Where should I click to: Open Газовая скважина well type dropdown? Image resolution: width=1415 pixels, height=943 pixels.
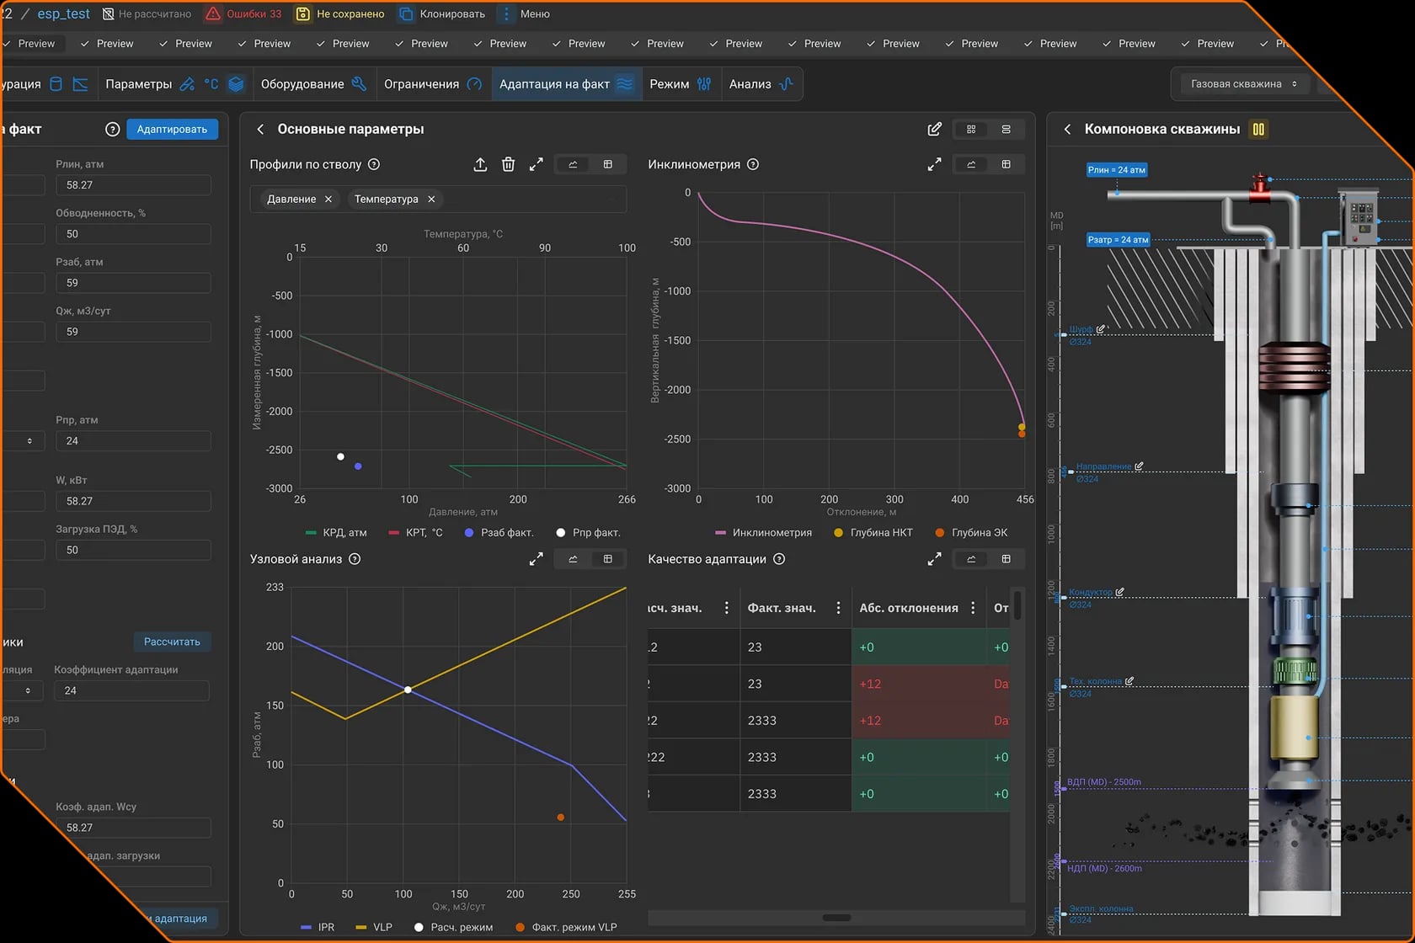[x=1243, y=84]
